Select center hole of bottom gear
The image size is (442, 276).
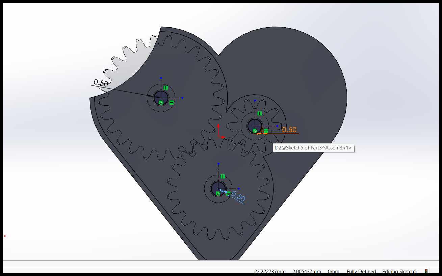pyautogui.click(x=218, y=188)
